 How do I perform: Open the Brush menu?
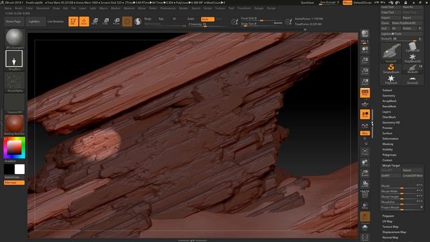click(19, 8)
